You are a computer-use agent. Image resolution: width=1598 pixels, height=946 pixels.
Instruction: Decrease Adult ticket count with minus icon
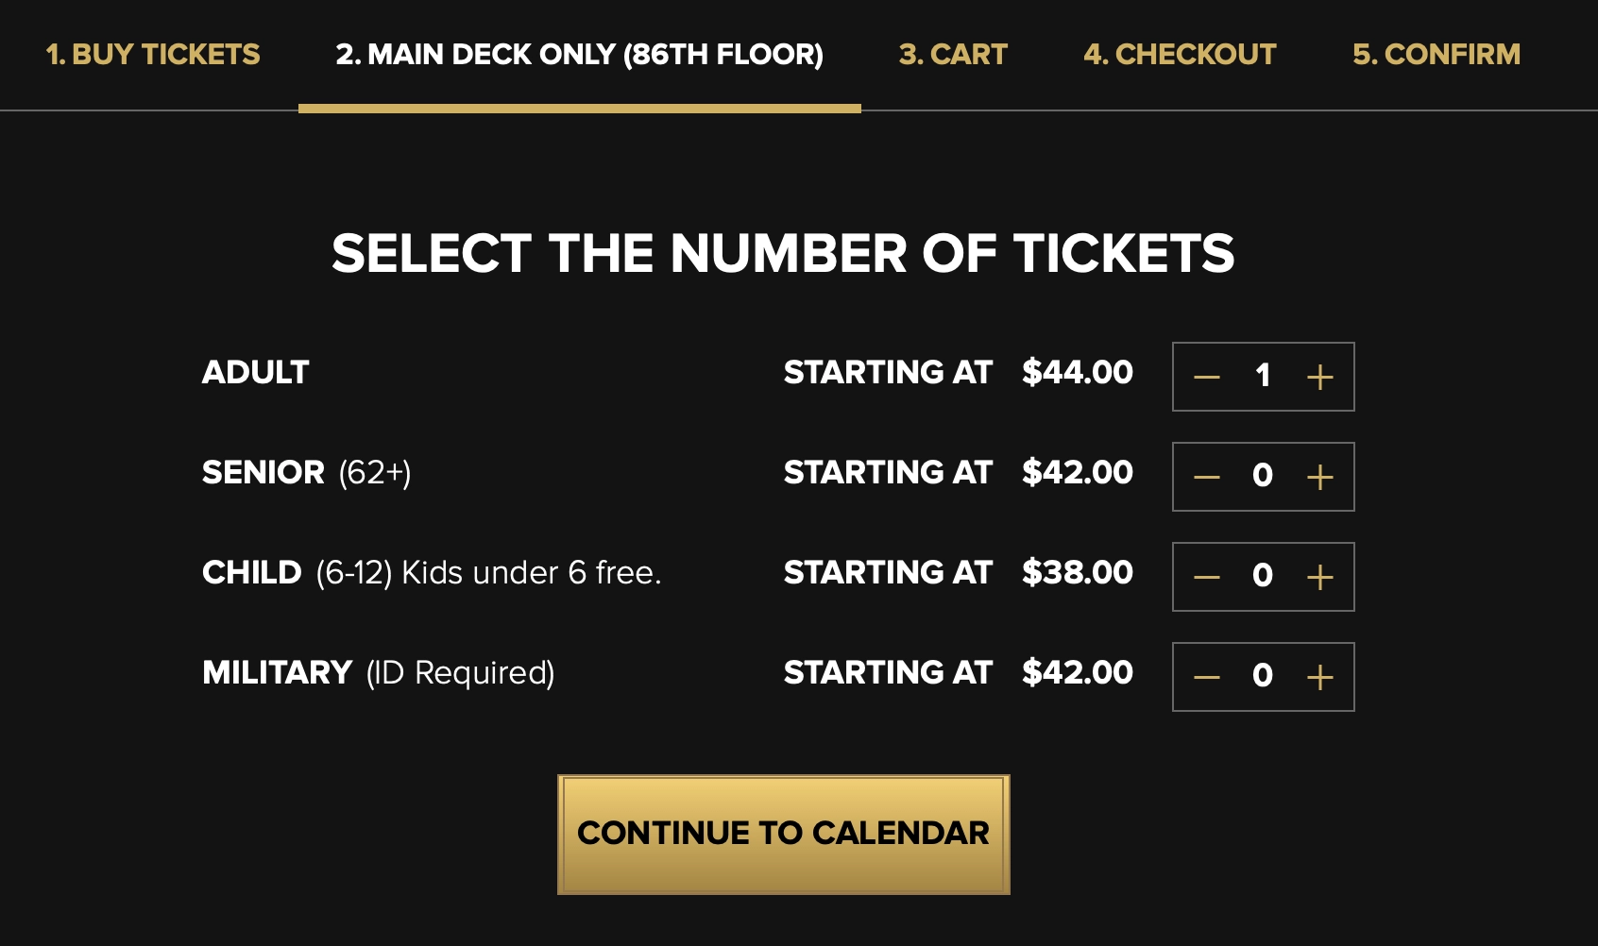coord(1207,378)
